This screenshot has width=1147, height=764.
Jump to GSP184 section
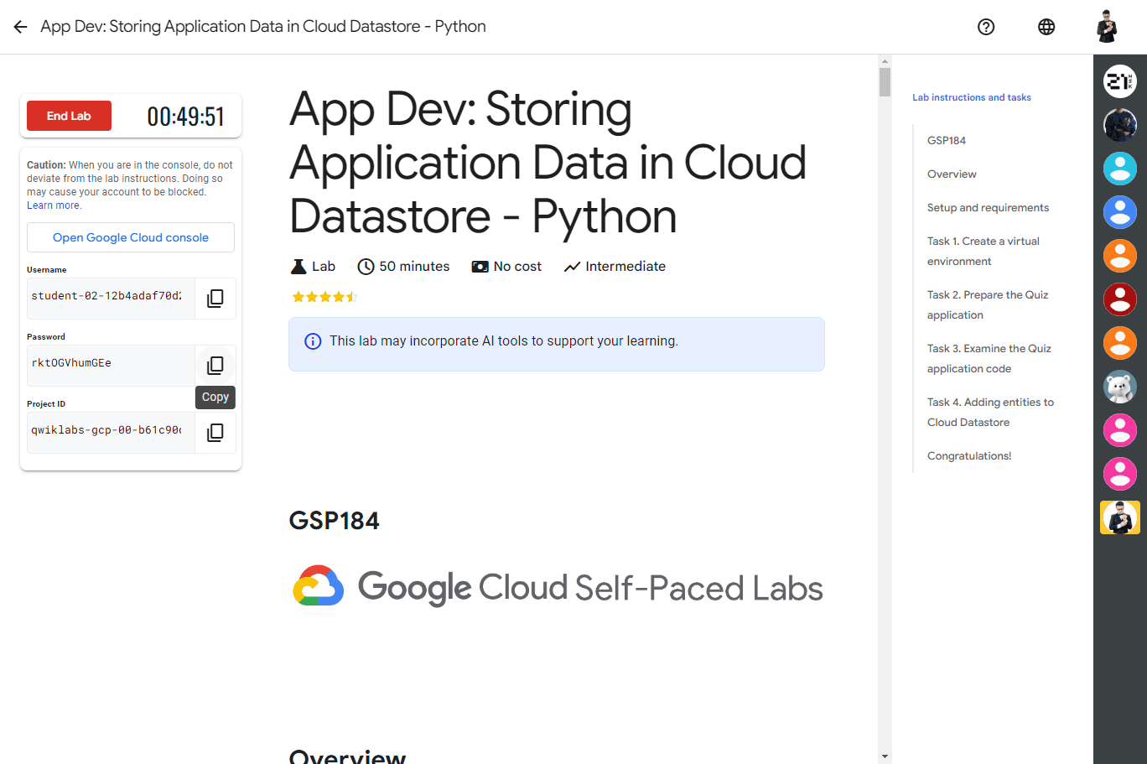pyautogui.click(x=947, y=140)
